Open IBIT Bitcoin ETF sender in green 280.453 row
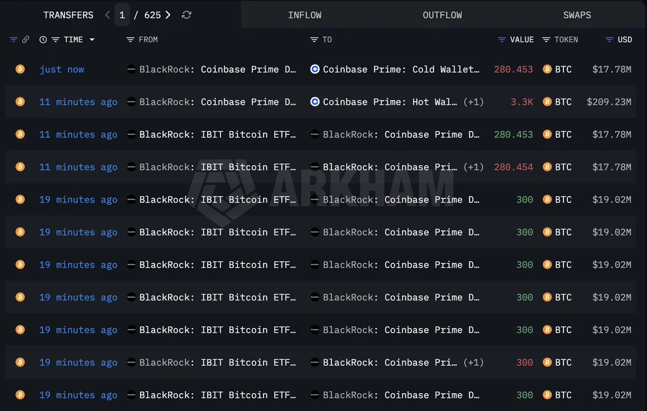The image size is (647, 411). pyautogui.click(x=211, y=134)
